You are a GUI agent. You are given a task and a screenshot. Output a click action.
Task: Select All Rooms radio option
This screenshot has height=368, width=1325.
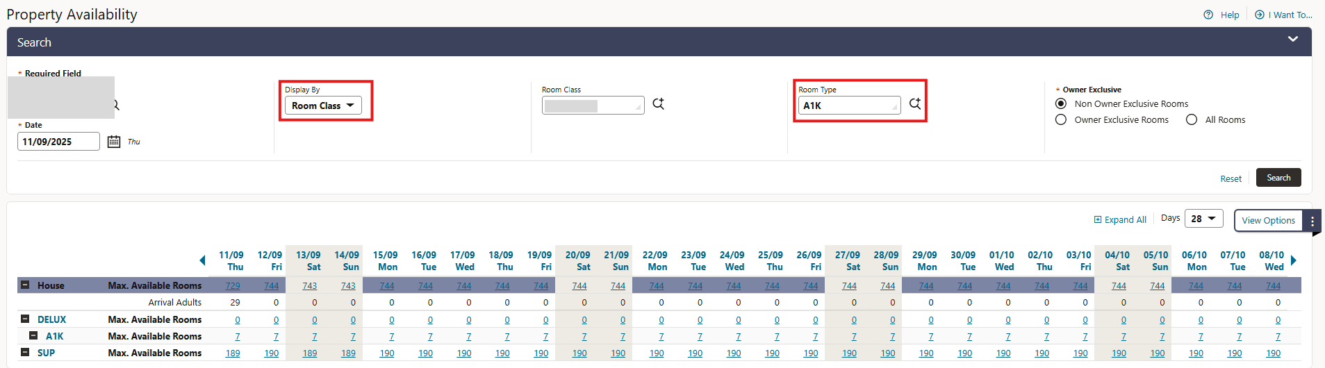click(1192, 119)
